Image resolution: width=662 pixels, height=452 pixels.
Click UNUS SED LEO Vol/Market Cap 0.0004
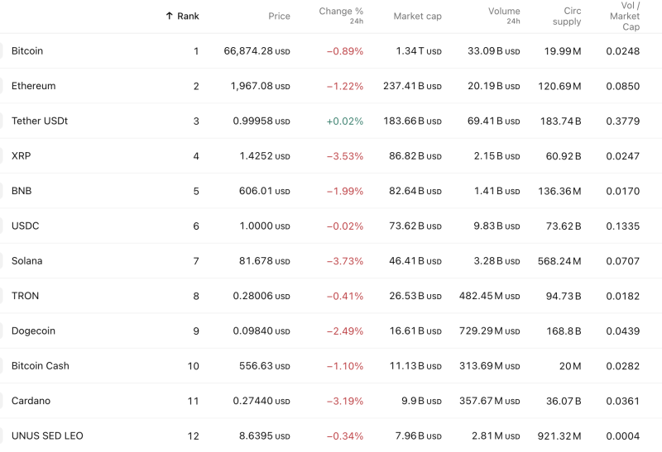coord(623,436)
